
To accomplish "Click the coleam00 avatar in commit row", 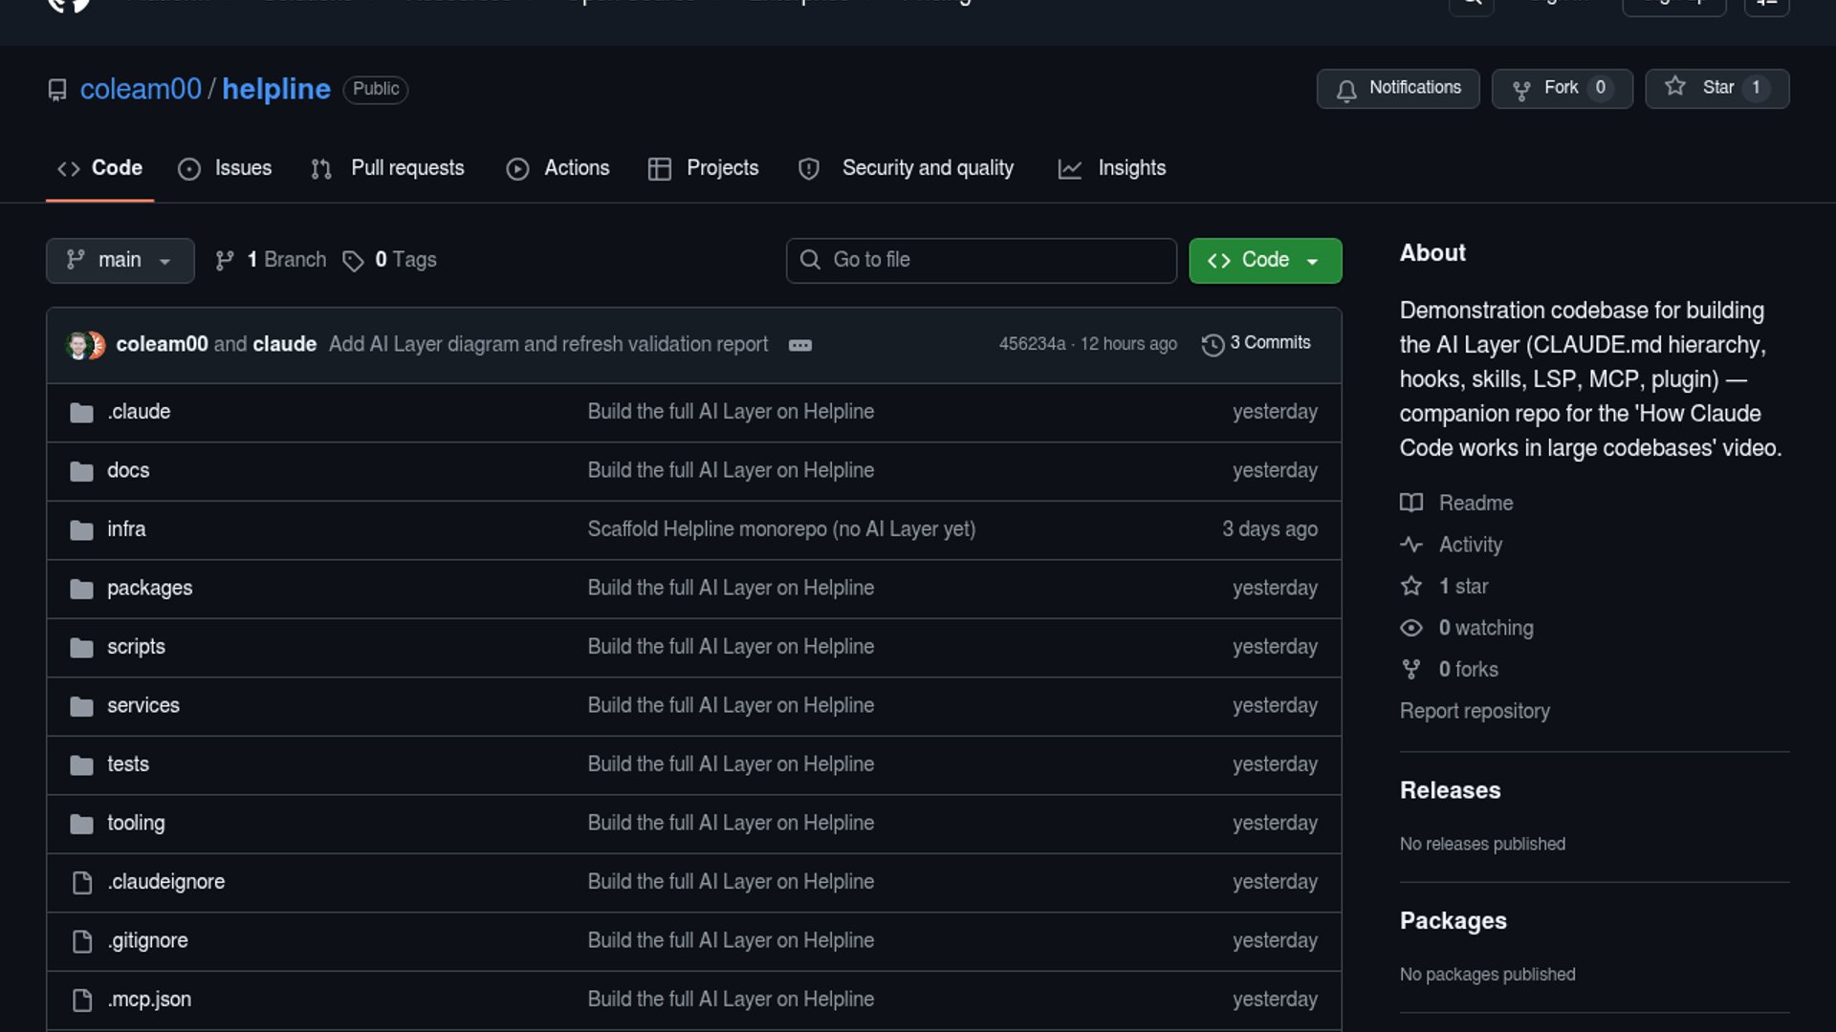I will pos(77,345).
